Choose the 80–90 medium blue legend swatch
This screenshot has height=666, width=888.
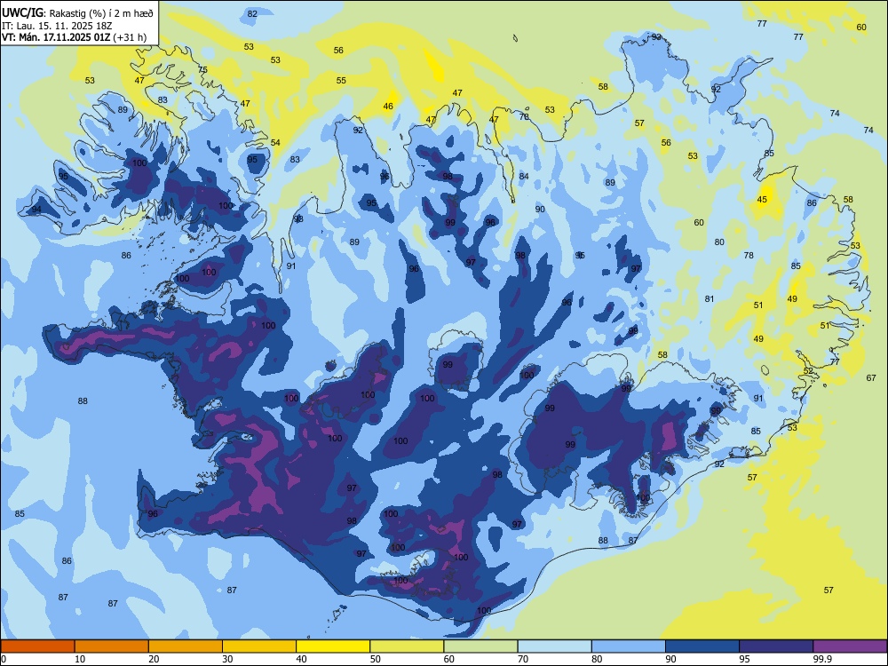click(628, 646)
